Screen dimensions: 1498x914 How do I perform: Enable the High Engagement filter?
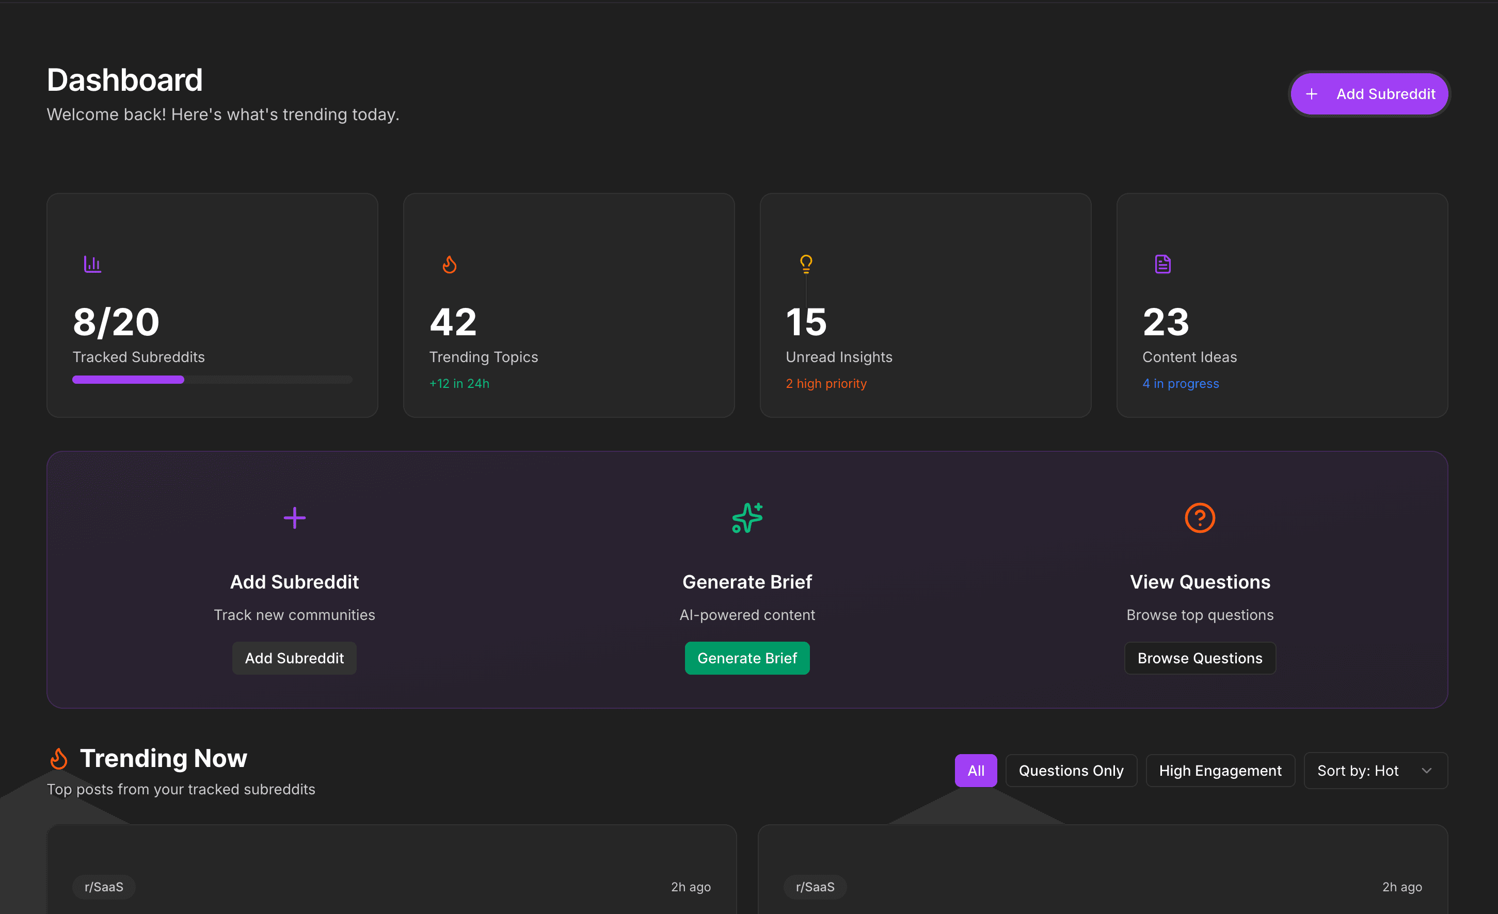point(1220,770)
